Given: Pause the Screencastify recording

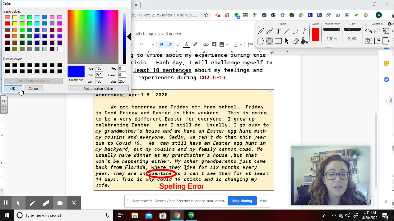Looking at the screenshot, I should point(6,203).
